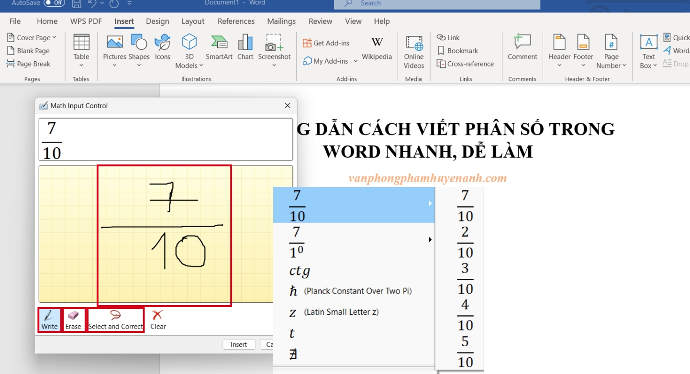The image size is (690, 374).
Task: Switch to the Design tab
Action: point(157,21)
